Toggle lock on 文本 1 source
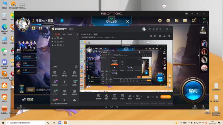This screenshot has width=223, height=125. pos(55,42)
